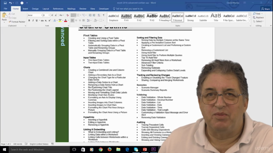Image resolution: width=273 pixels, height=153 pixels.
Task: Sort the selected text
Action: pos(99,15)
